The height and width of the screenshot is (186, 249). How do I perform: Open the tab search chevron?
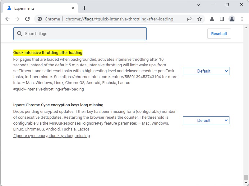[198, 5]
